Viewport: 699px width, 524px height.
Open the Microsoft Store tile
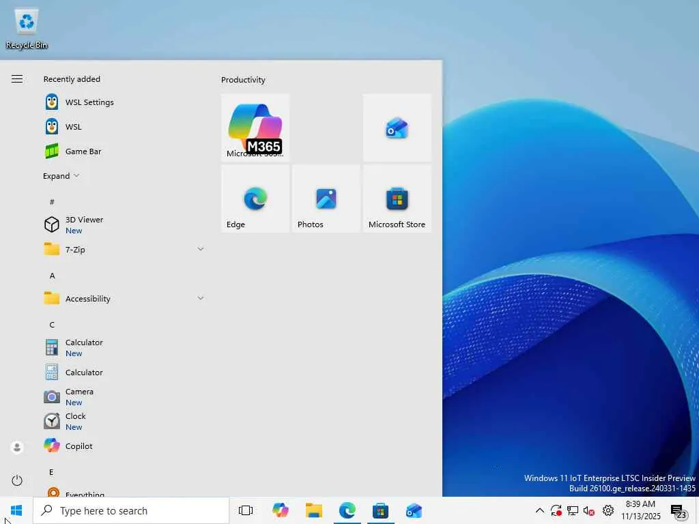pyautogui.click(x=397, y=199)
